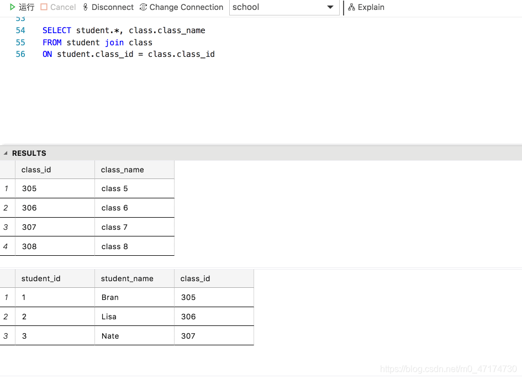
Task: Click the Cancel stop square icon
Action: (44, 7)
